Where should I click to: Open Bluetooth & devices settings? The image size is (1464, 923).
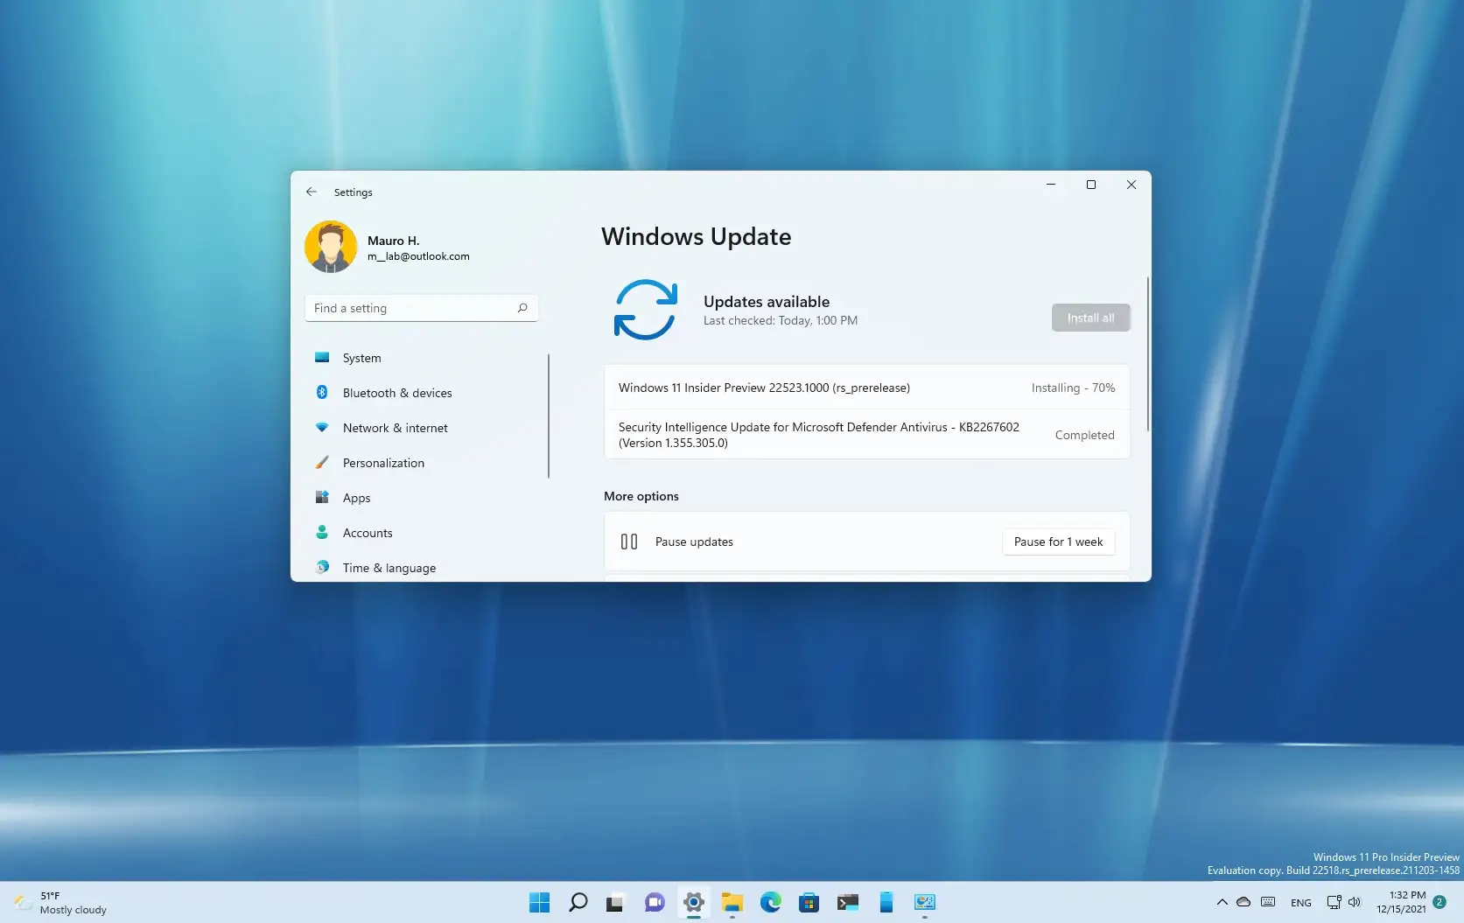[396, 393]
